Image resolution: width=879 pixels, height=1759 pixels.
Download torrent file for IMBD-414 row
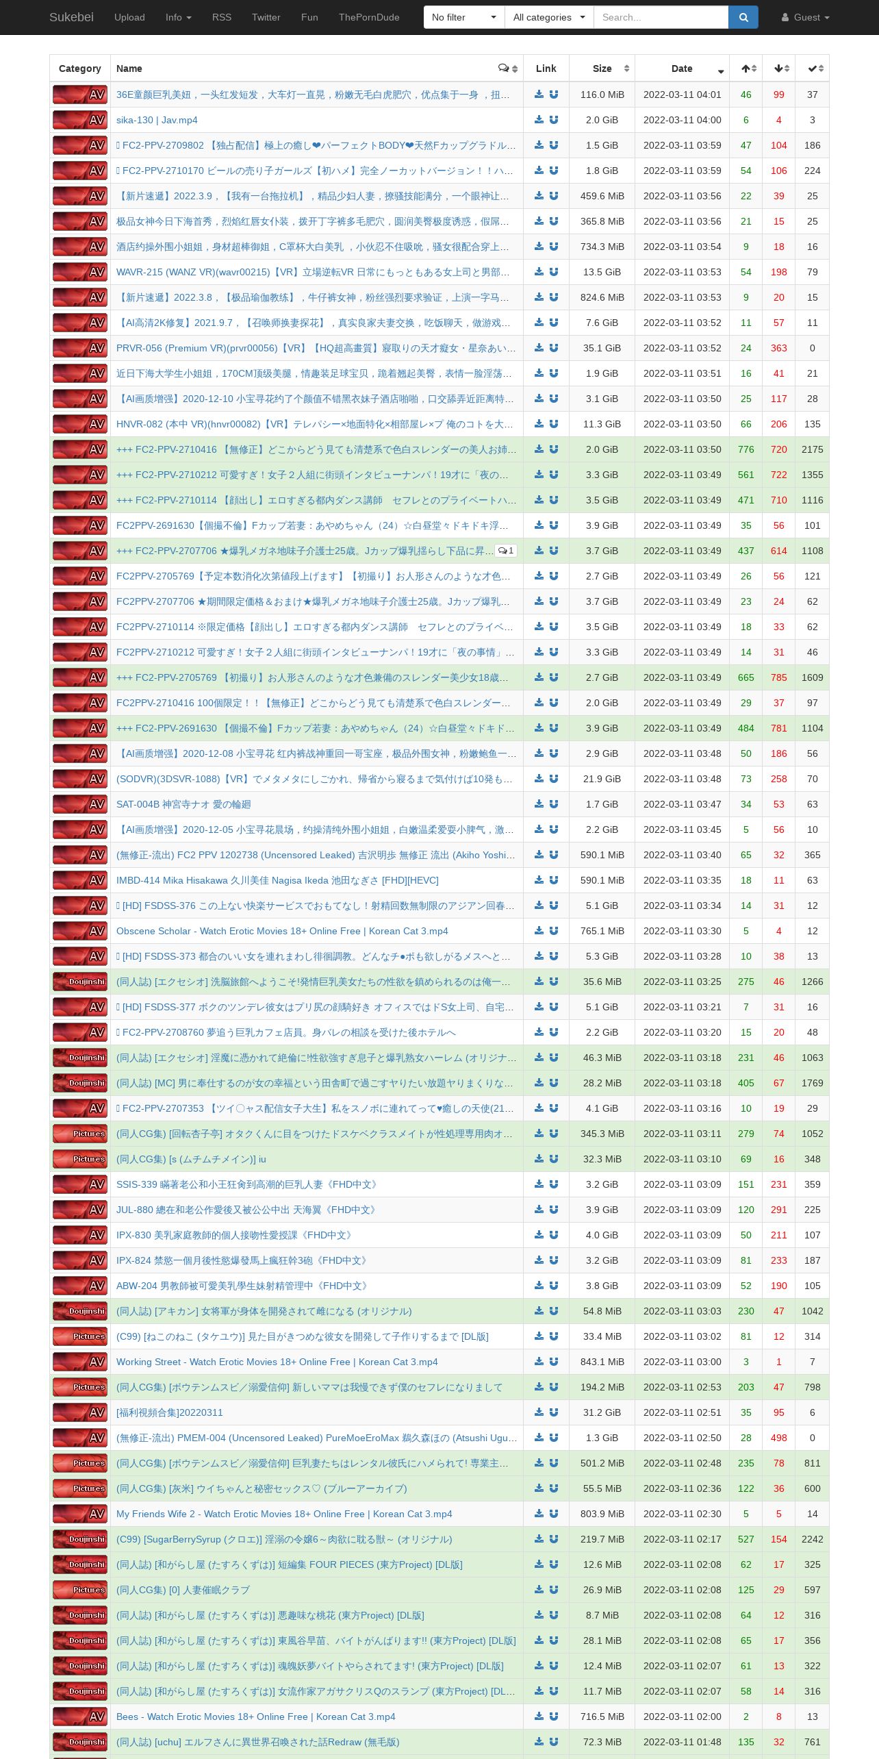click(x=539, y=880)
